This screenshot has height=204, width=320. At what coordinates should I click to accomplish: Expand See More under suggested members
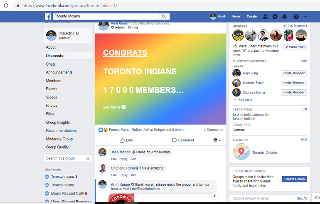(245, 100)
